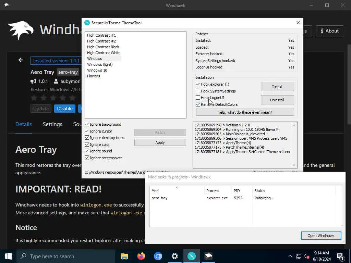This screenshot has height=263, width=351.
Task: Sort by PID column header
Action: point(242,191)
